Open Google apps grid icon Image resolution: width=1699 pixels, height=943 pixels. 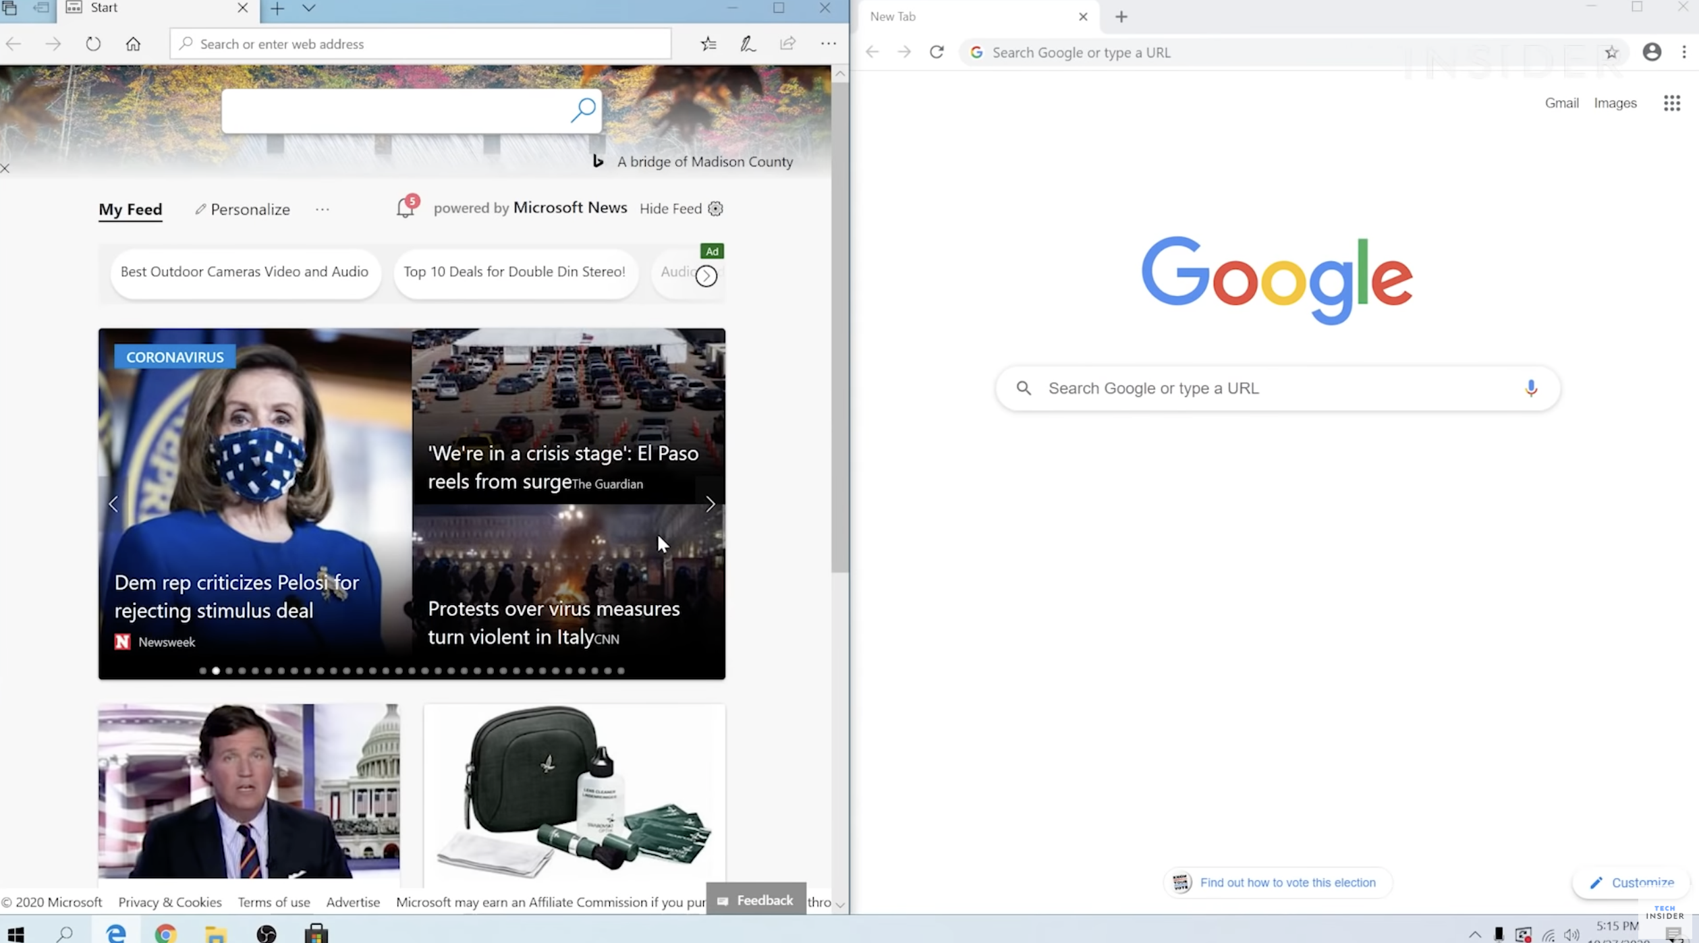click(x=1671, y=103)
